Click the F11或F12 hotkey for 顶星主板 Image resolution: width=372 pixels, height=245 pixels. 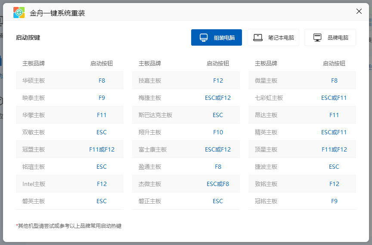pyautogui.click(x=334, y=149)
